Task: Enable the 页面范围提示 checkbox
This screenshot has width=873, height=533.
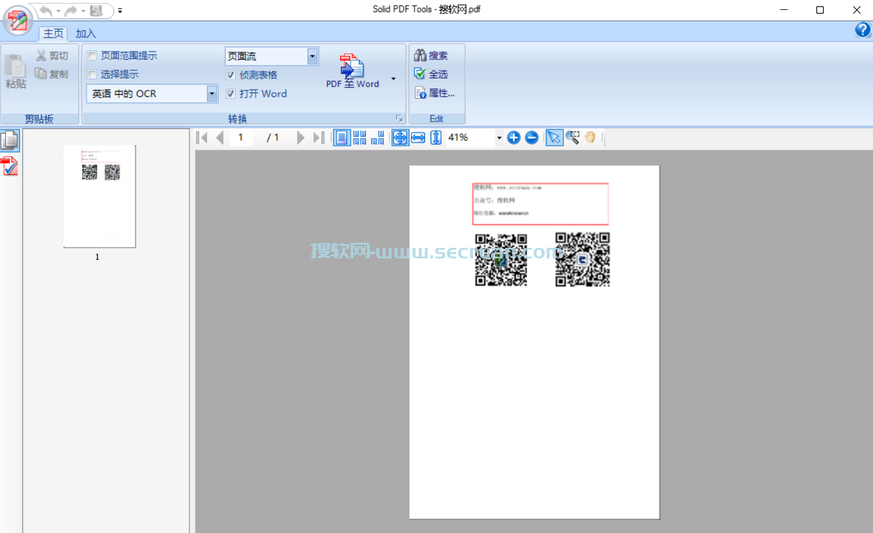Action: click(x=92, y=55)
